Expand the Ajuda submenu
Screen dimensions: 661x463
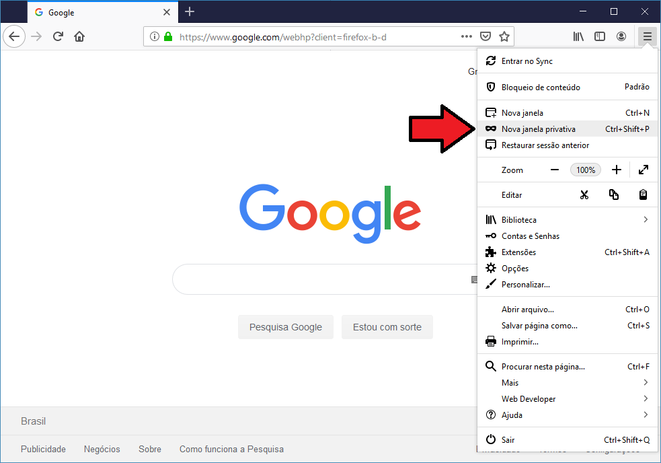point(568,415)
